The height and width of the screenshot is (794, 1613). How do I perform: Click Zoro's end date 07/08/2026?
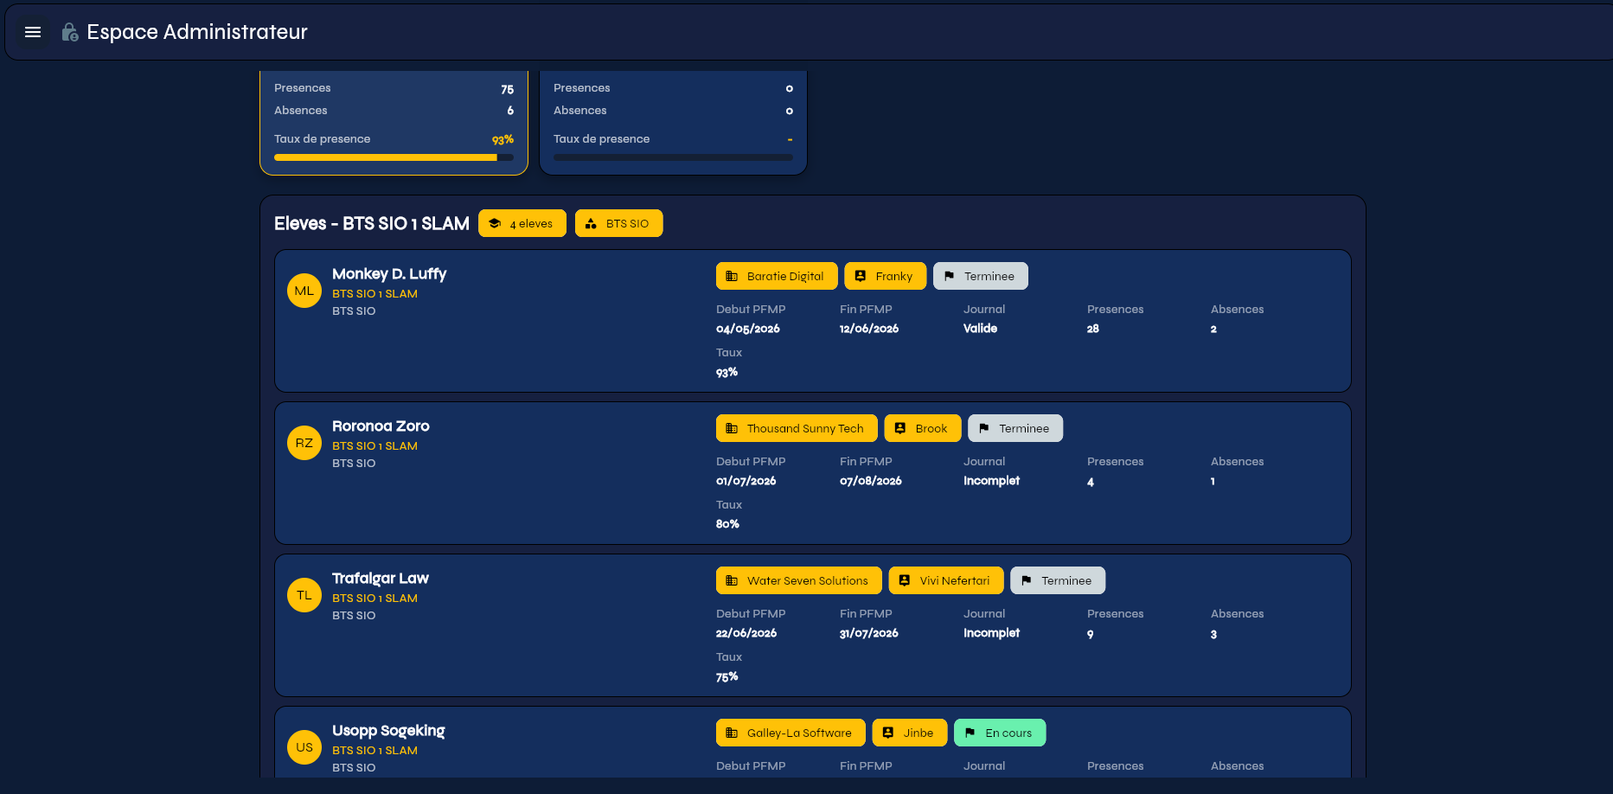coord(871,481)
